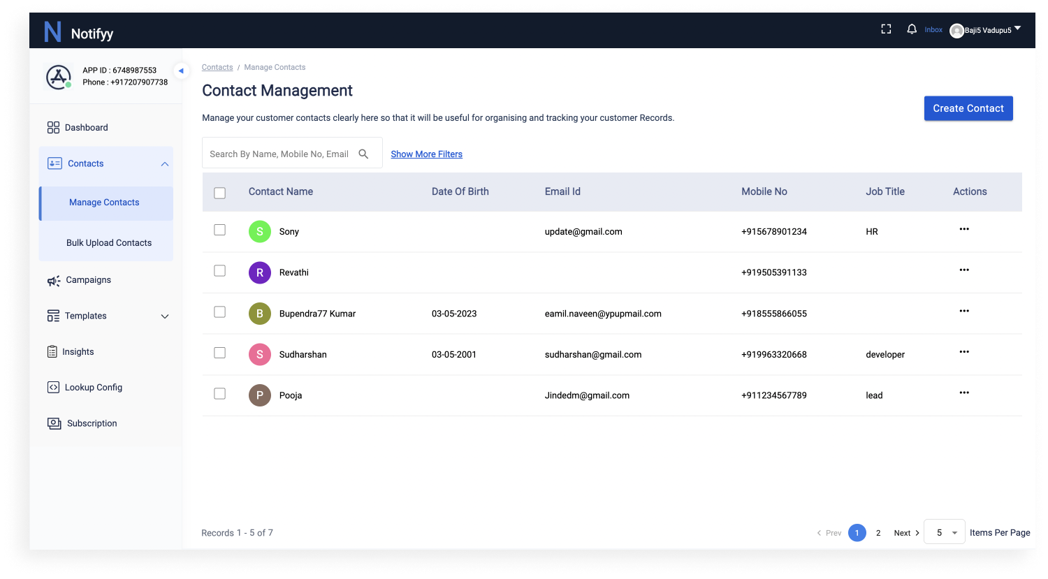The width and height of the screenshot is (1048, 579).
Task: Select the Sony row checkbox
Action: [219, 230]
